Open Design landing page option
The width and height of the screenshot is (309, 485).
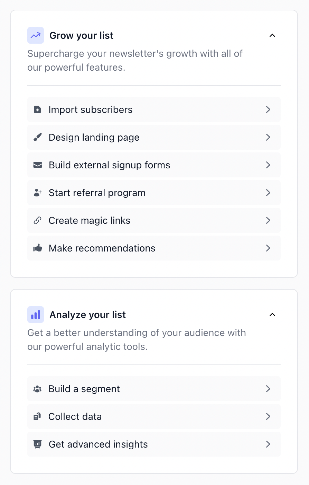pyautogui.click(x=154, y=137)
